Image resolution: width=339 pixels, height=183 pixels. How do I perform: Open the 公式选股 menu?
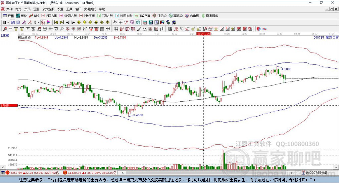pos(48,9)
